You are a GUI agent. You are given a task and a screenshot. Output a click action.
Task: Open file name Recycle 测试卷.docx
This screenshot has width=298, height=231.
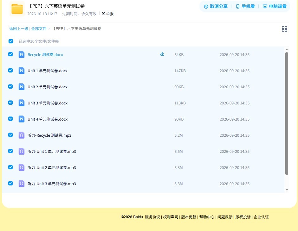45,55
